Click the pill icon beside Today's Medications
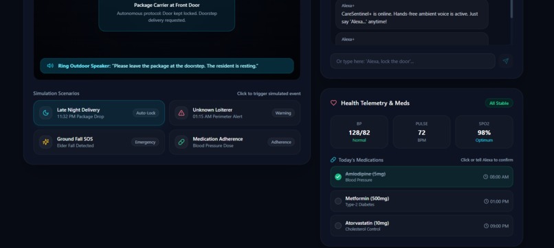 pos(333,160)
